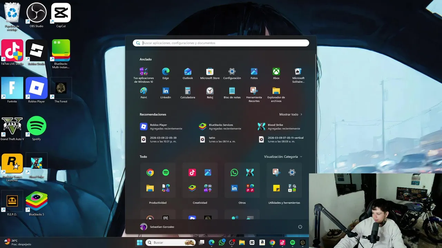This screenshot has width=442, height=248.
Task: Open Bloc de notas pinned app
Action: (x=232, y=93)
